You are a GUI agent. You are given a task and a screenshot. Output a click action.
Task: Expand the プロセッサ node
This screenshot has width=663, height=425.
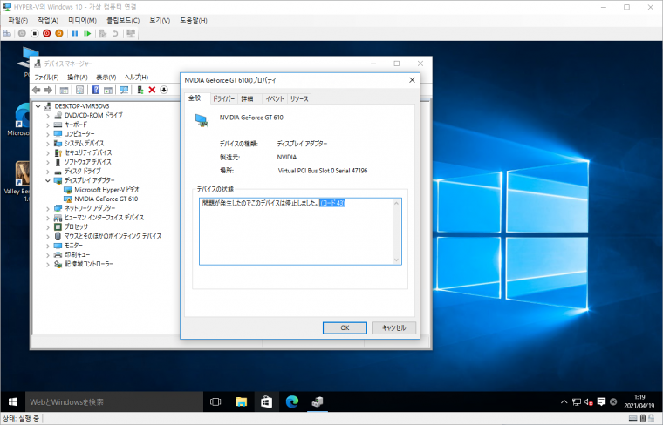point(48,227)
